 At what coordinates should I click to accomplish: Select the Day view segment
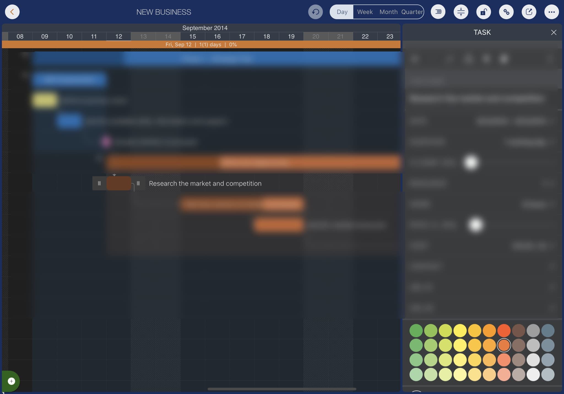click(342, 12)
